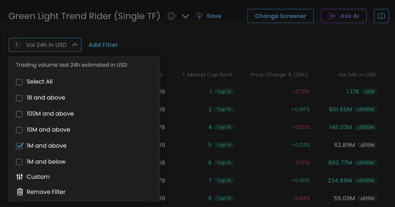Click the cloud upload Save icon
Screen dimensions: 395x207
click(x=200, y=16)
